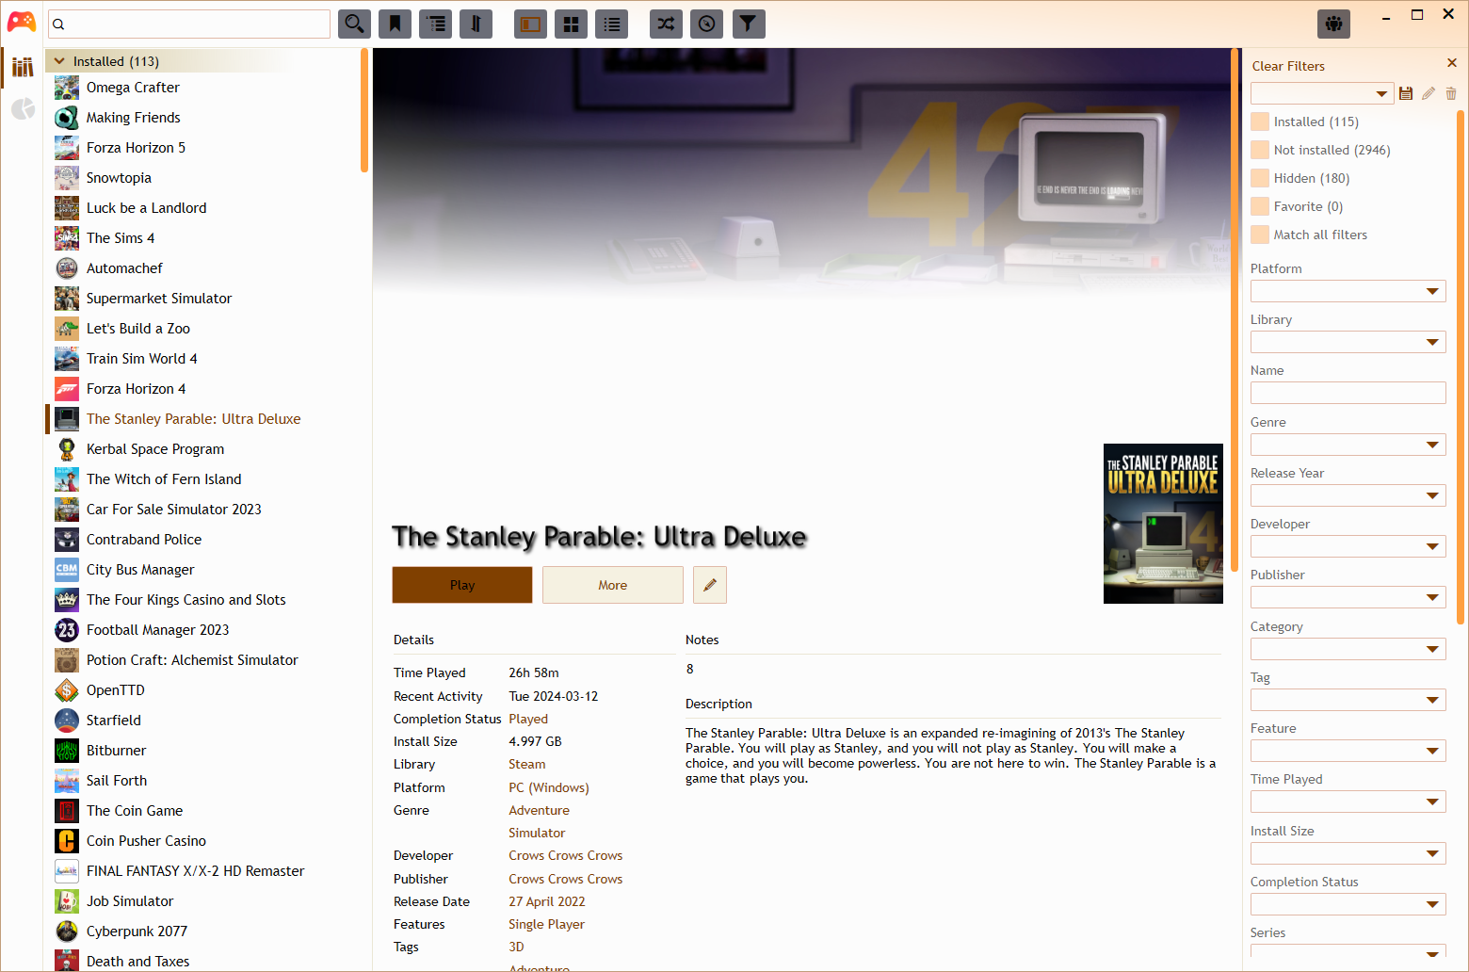Switch to List view mode
Screen dimensions: 1469x972
pyautogui.click(x=611, y=24)
